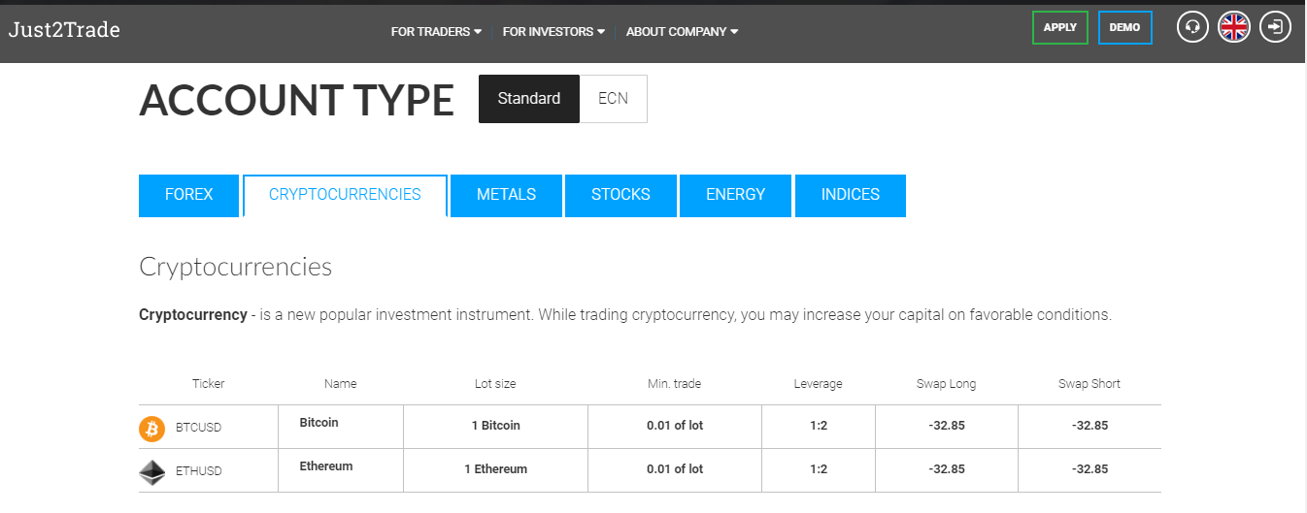Click the Cryptocurrencies section heading

(235, 267)
